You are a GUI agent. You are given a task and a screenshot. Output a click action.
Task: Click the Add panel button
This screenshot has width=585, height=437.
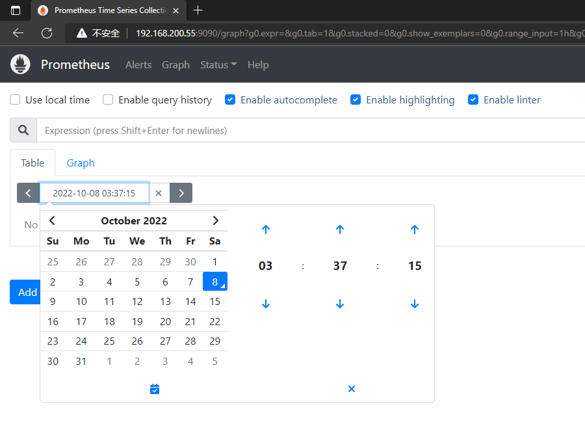(x=25, y=292)
